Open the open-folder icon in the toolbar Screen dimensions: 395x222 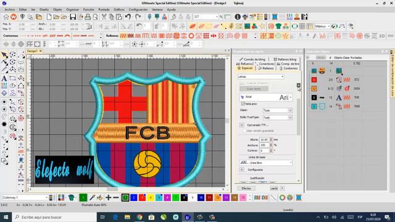(x=56, y=17)
